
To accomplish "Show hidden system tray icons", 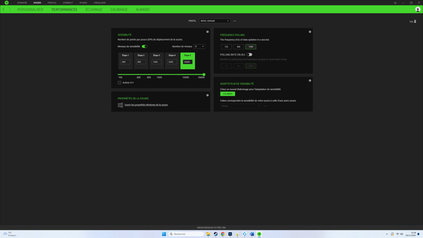I will coord(387,234).
